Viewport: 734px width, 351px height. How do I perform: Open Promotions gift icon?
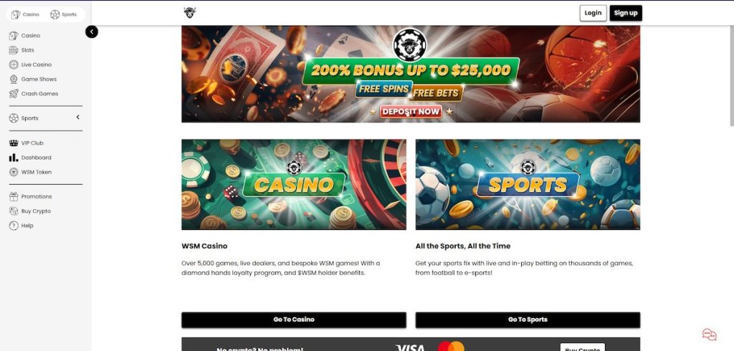pos(14,196)
